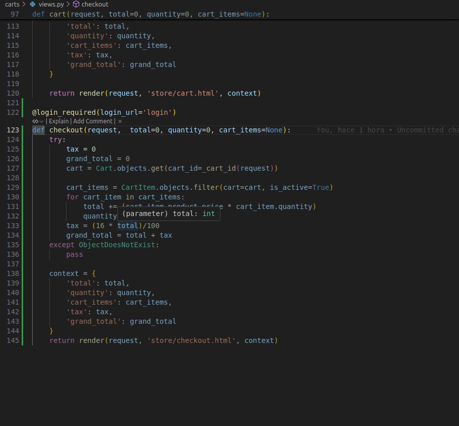Select line number 123 in the gutter

pyautogui.click(x=13, y=130)
